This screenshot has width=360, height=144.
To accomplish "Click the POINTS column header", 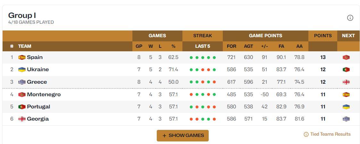I will point(323,36).
